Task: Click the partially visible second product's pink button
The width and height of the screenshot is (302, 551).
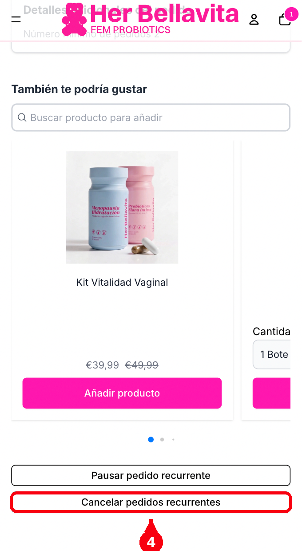Action: pyautogui.click(x=272, y=393)
